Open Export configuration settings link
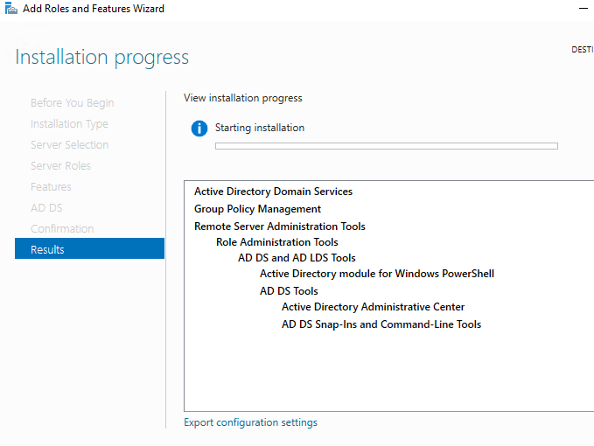594x446 pixels. pos(250,422)
